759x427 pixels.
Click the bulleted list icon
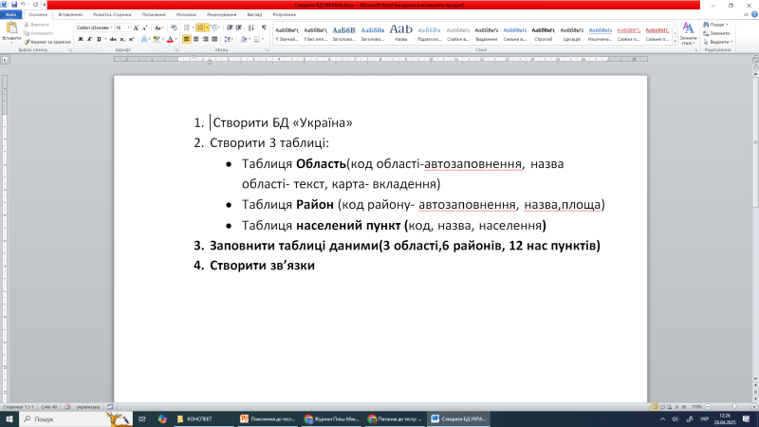point(186,28)
